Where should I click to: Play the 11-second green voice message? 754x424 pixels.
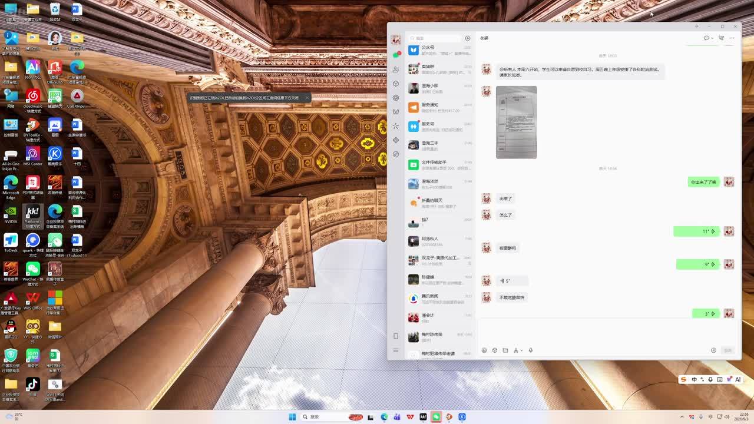(x=697, y=231)
